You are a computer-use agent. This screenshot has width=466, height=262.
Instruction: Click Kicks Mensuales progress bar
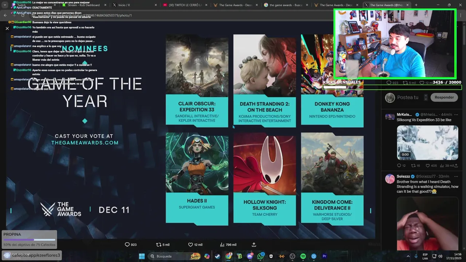[392, 87]
